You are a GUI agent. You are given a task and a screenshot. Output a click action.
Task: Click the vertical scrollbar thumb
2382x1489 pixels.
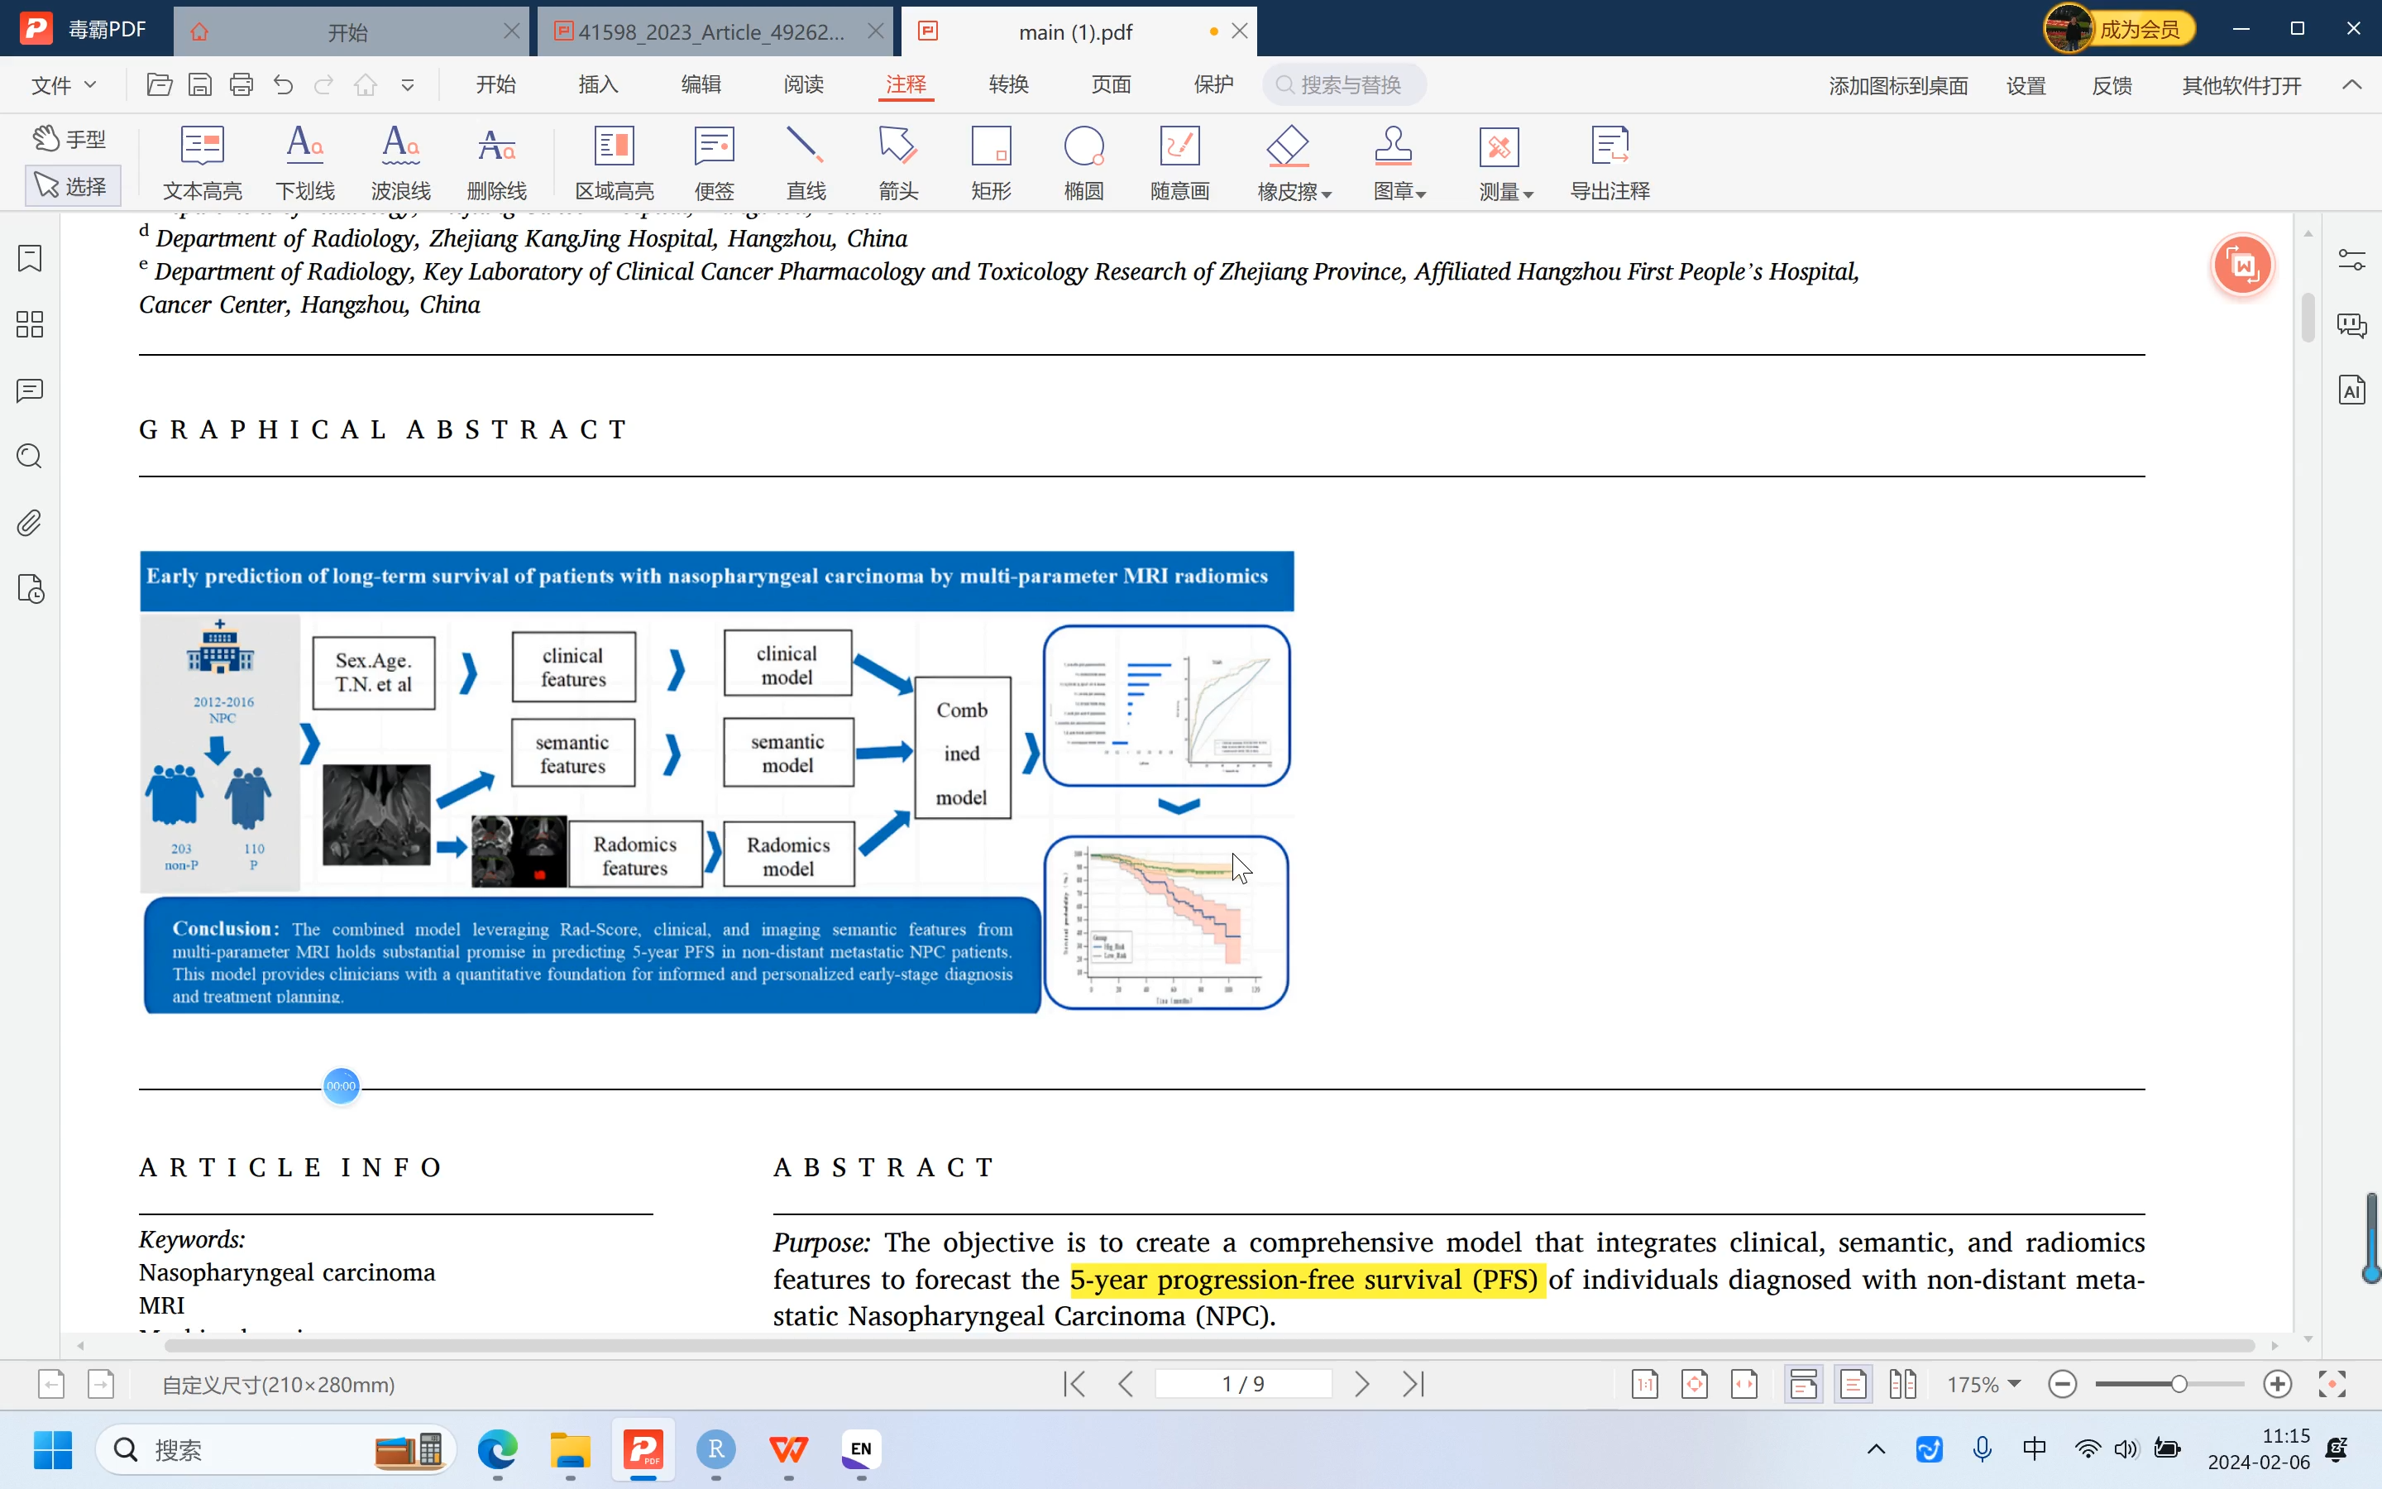tap(2308, 317)
